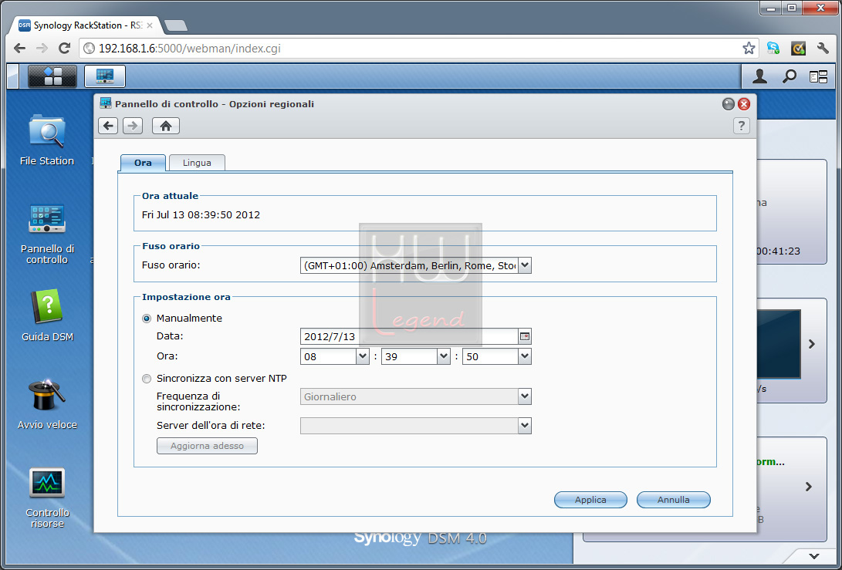Open the seconds dropdown showing 50
Image resolution: width=842 pixels, height=570 pixels.
(525, 356)
